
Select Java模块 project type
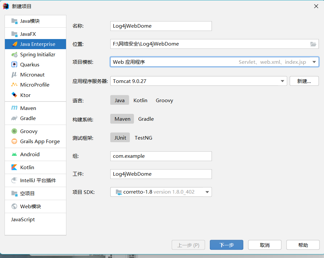click(x=35, y=21)
